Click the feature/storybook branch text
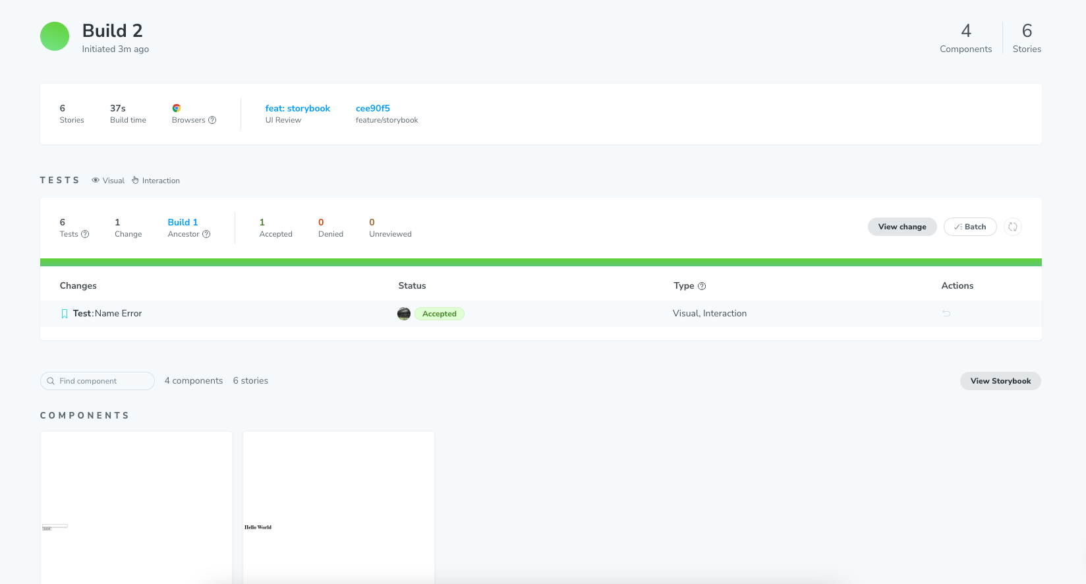The width and height of the screenshot is (1086, 584). 387,120
